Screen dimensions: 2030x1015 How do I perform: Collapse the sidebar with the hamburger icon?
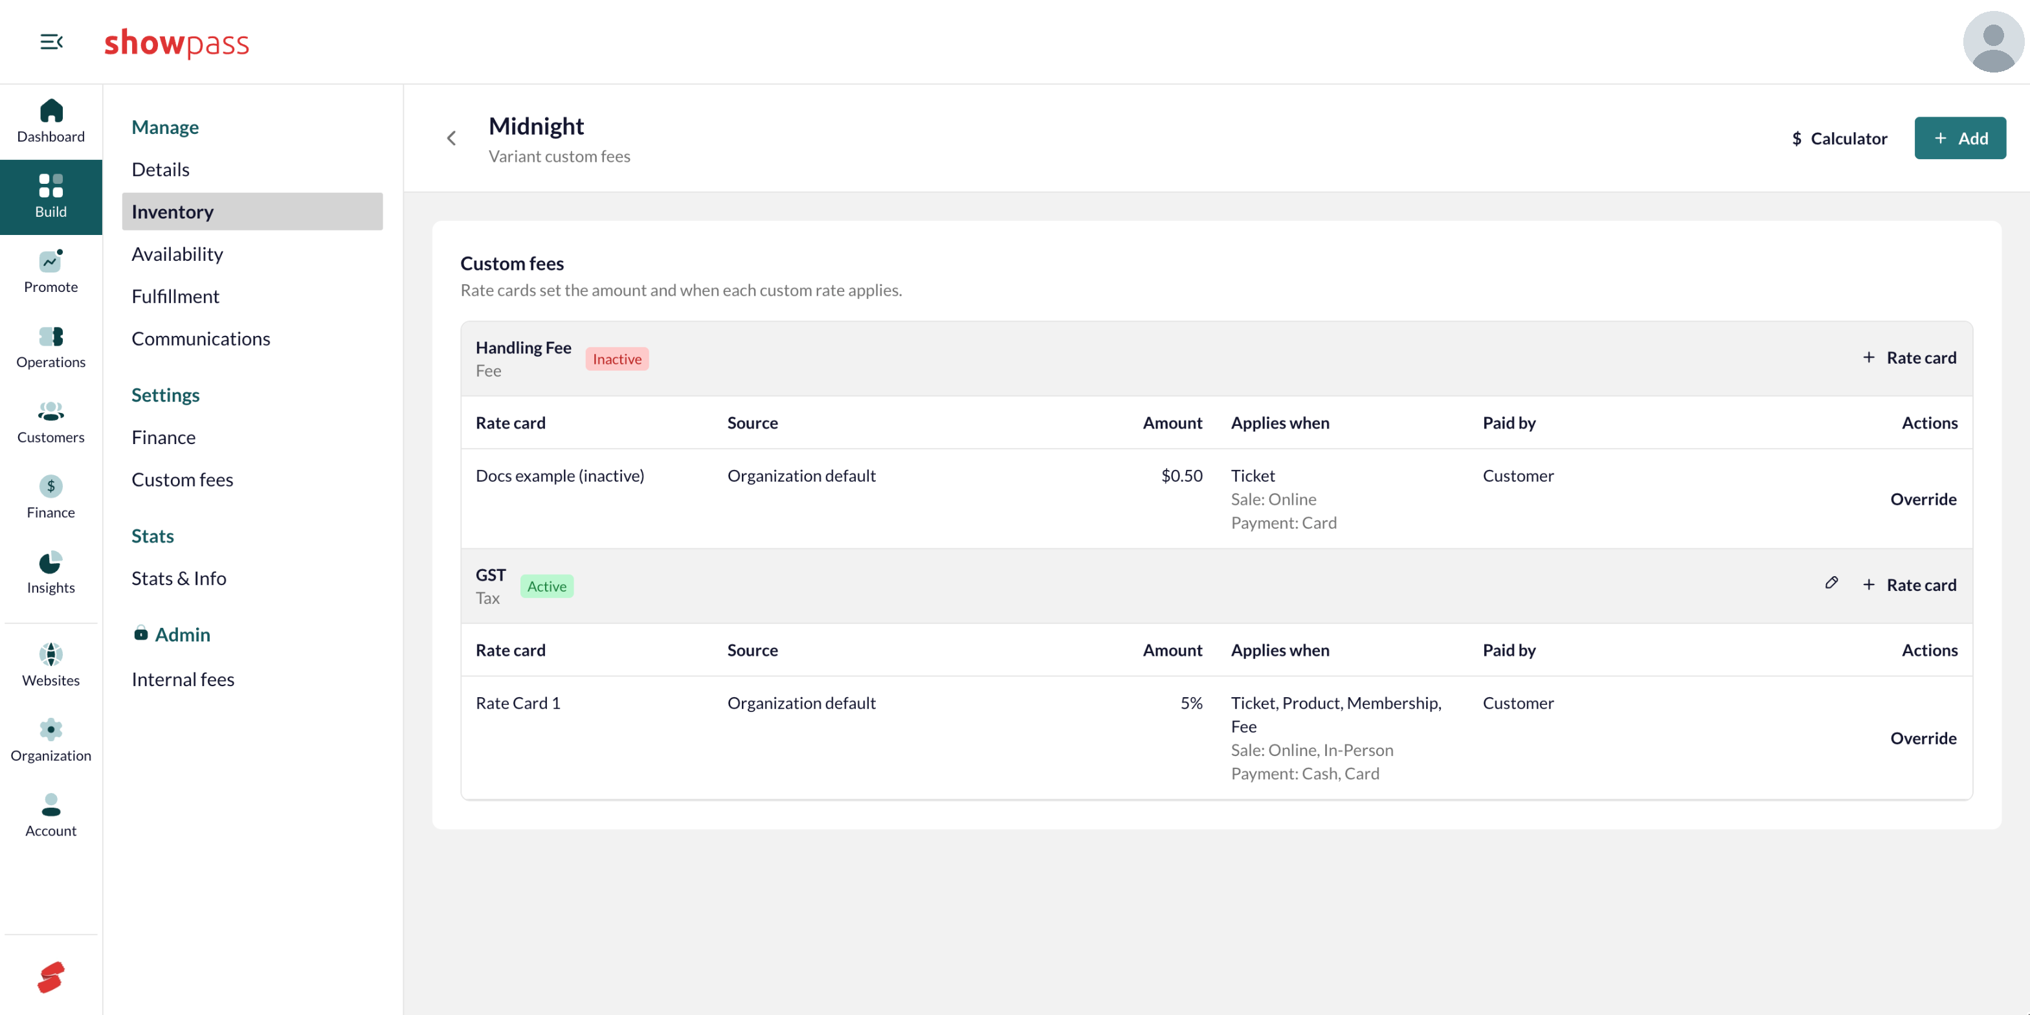(51, 42)
